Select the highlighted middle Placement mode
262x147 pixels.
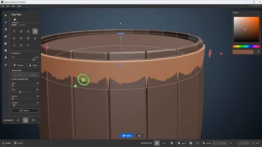tap(25, 120)
